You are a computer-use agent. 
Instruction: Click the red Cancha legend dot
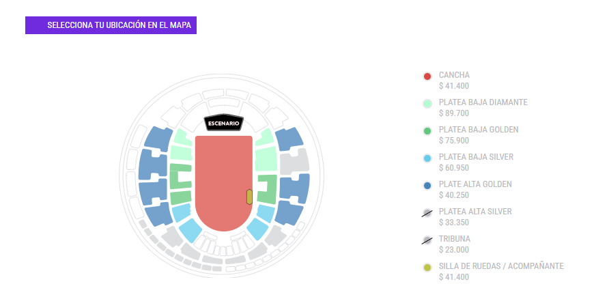pos(427,76)
